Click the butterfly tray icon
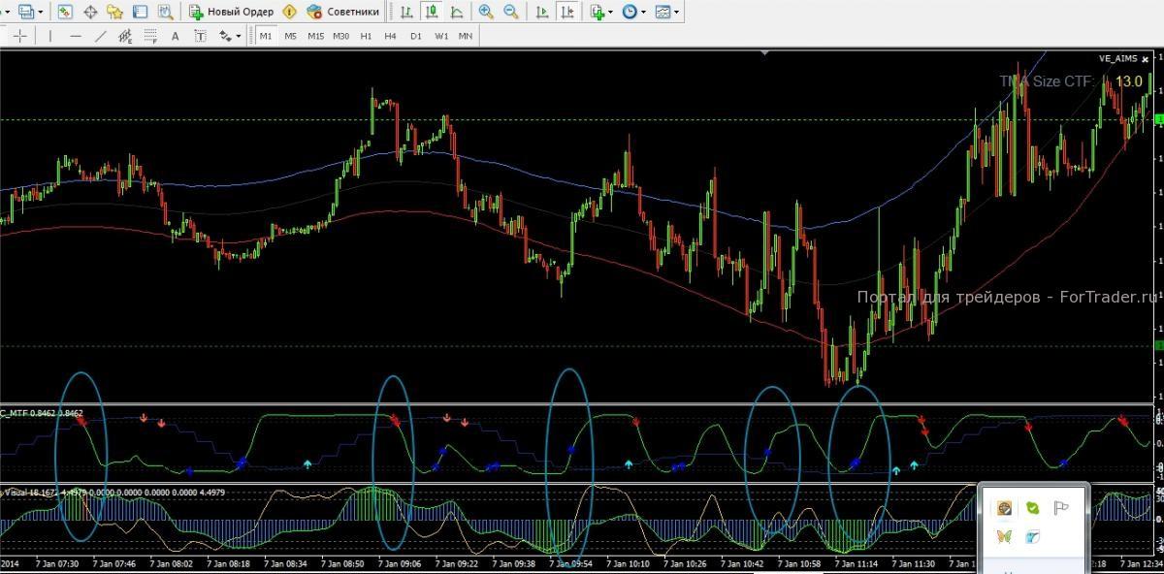 [x=1004, y=536]
